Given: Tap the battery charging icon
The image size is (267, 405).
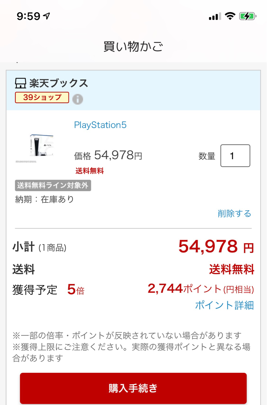Looking at the screenshot, I should 248,16.
